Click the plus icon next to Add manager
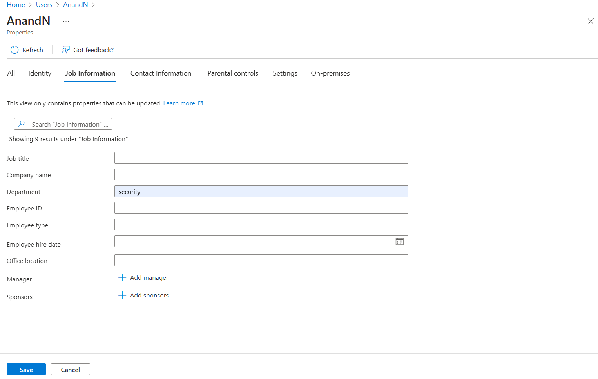The width and height of the screenshot is (598, 379). click(122, 277)
